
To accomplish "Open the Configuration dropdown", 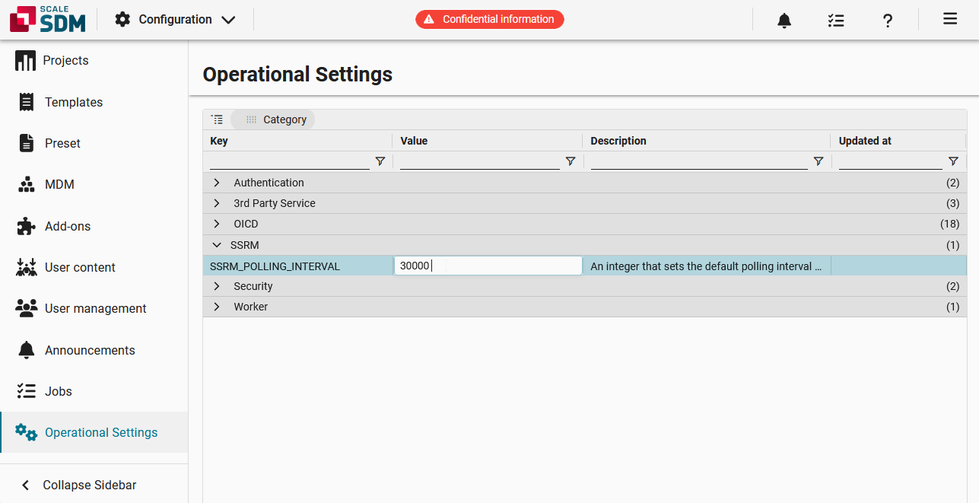I will pyautogui.click(x=176, y=20).
